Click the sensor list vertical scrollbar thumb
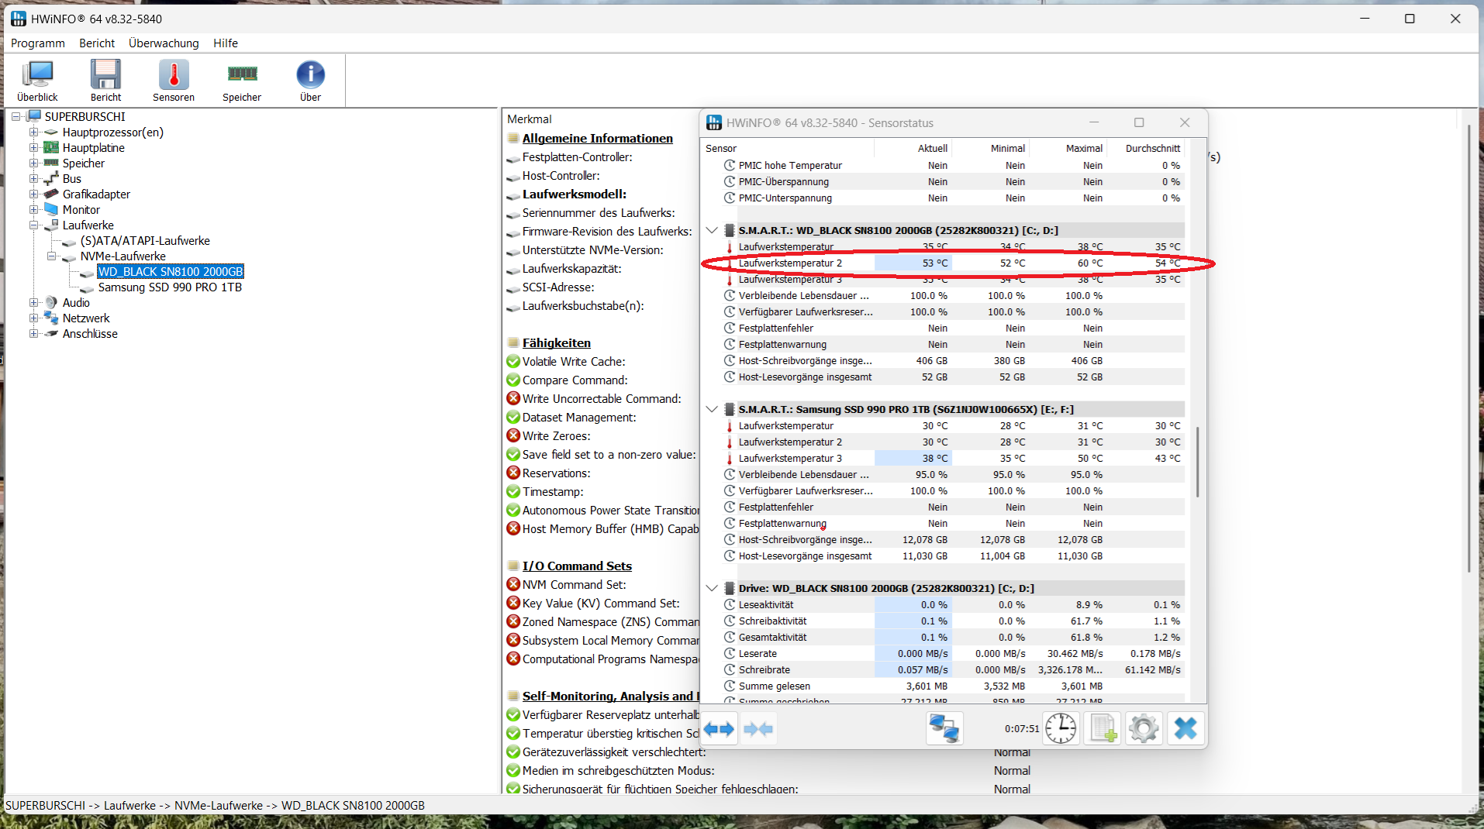Image resolution: width=1484 pixels, height=829 pixels. tap(1197, 462)
